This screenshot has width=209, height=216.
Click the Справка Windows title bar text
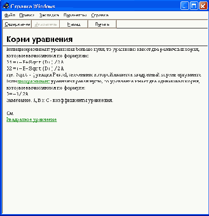click(33, 6)
